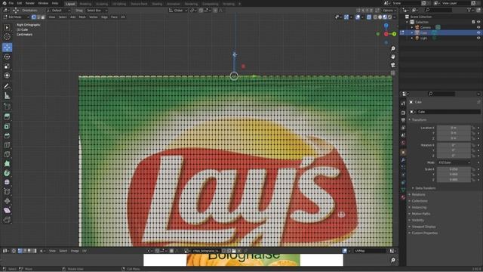Switch to the Modeling workspace tab
This screenshot has height=272, width=483.
(85, 4)
